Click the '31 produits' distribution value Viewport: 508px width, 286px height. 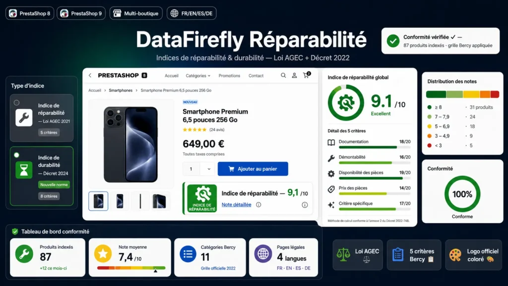[x=481, y=107]
